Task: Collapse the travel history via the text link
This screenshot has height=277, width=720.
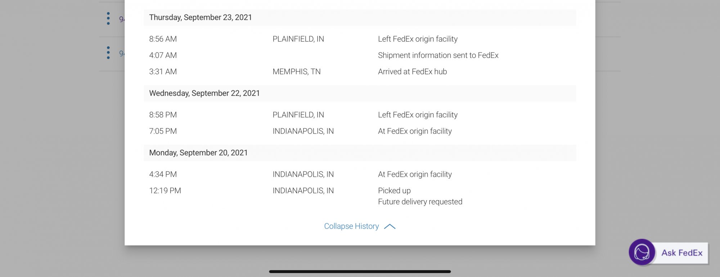Action: (351, 226)
